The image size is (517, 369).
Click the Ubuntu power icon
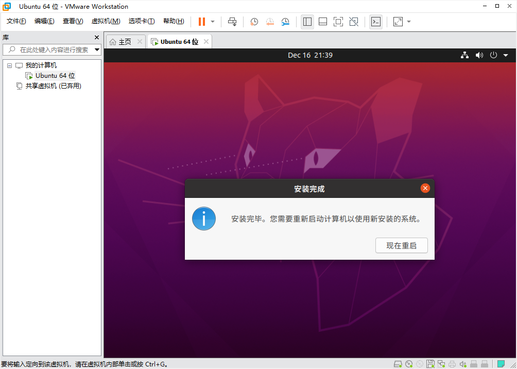tap(493, 55)
